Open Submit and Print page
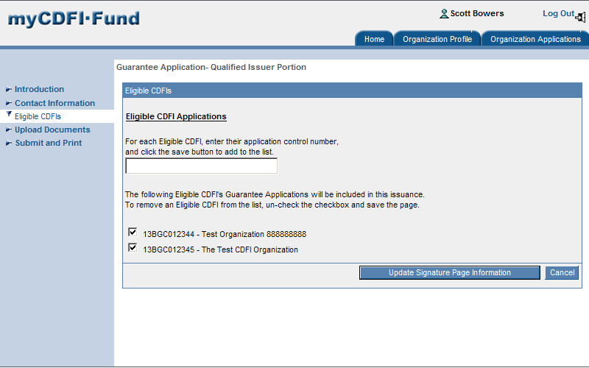Screen dimensions: 589x368 pos(49,143)
